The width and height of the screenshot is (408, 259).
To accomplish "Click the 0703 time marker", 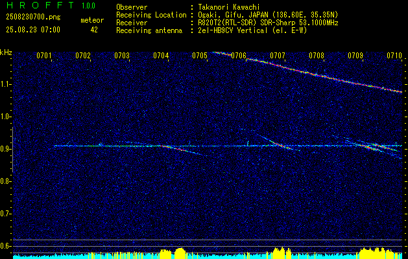I will [122, 55].
